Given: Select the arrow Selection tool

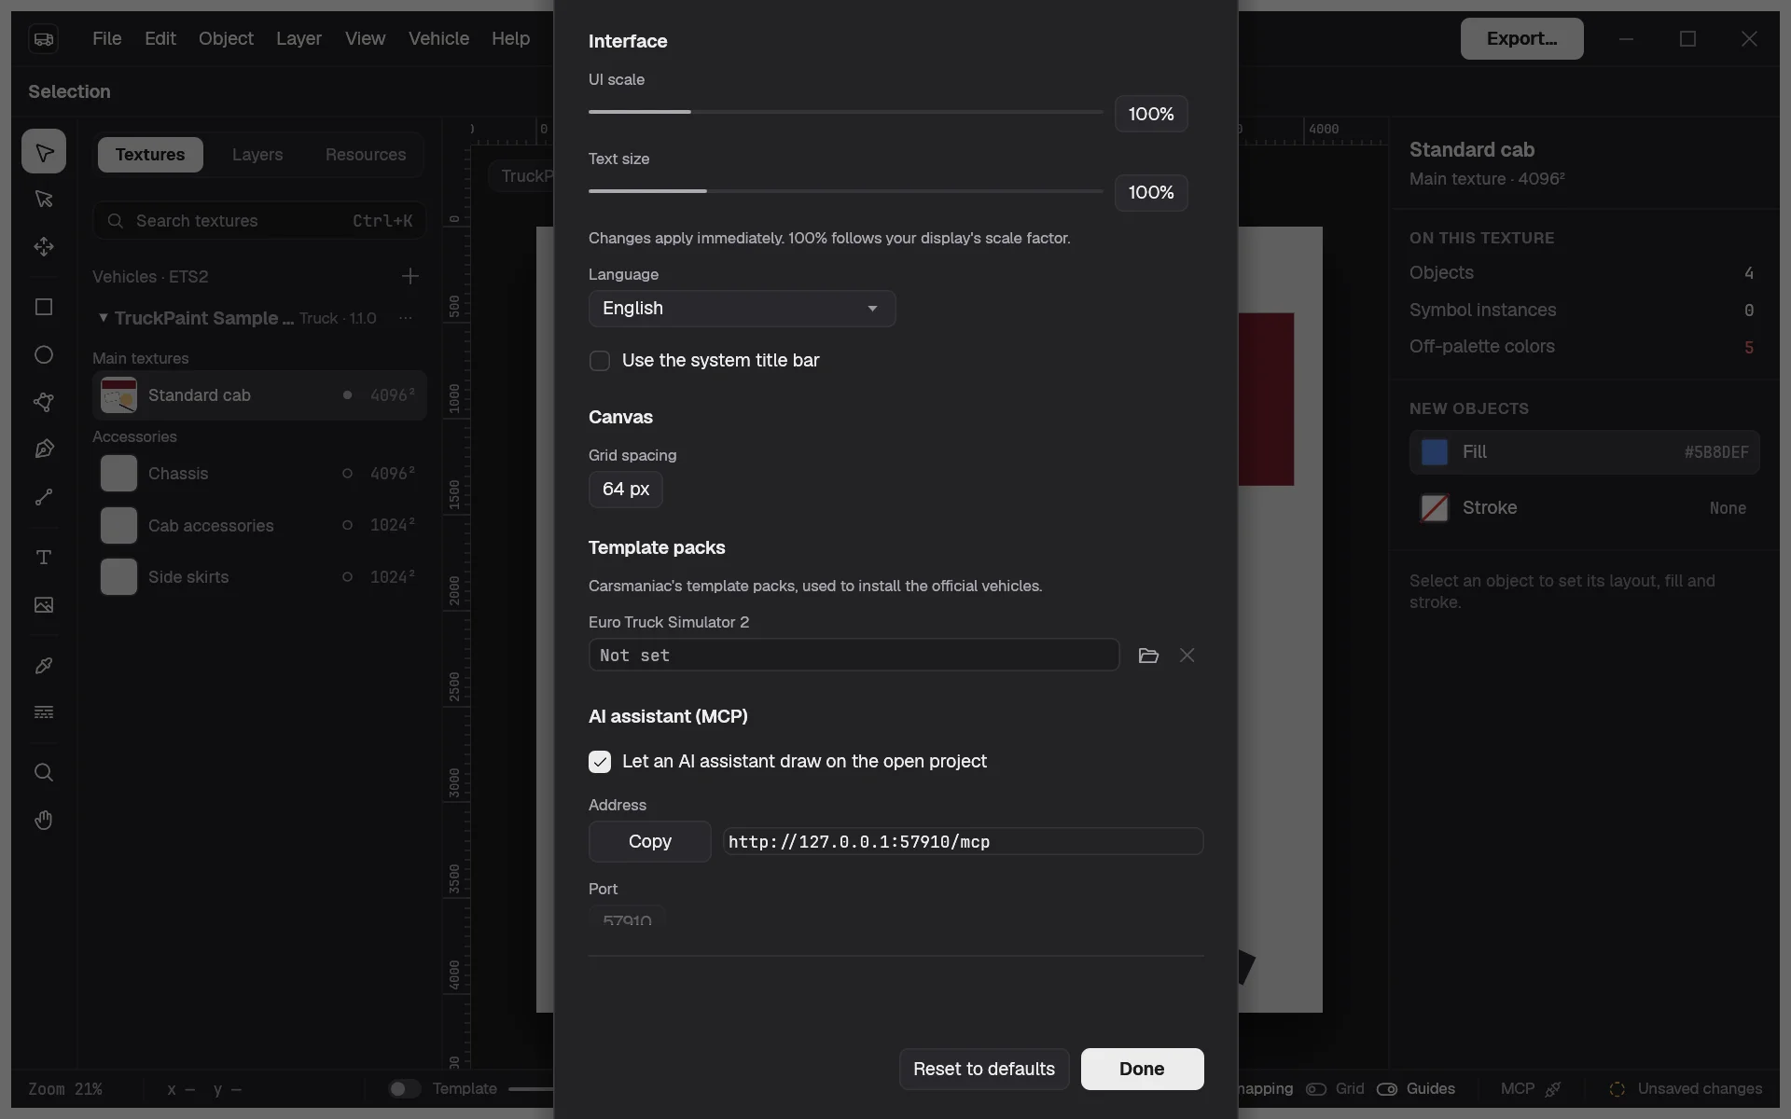Looking at the screenshot, I should click(44, 151).
